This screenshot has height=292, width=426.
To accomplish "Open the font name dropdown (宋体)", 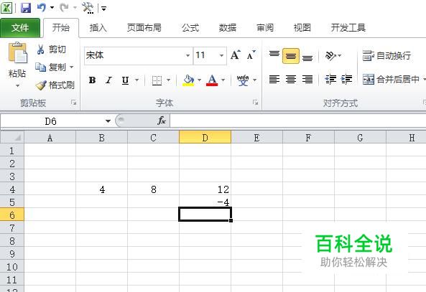I will point(187,56).
